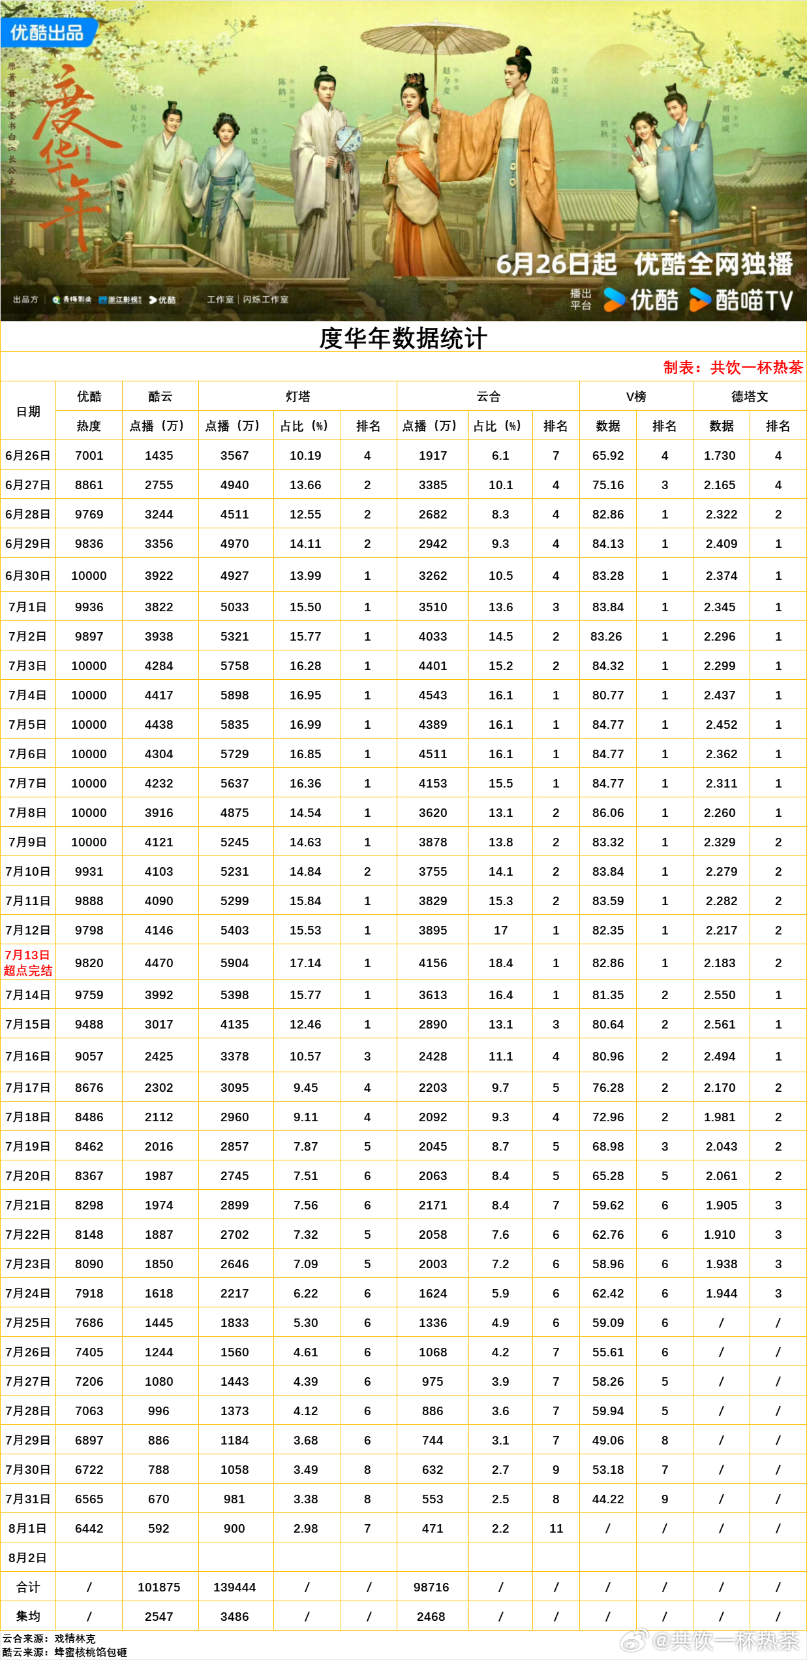Click the 青梅影业 producer logo
The height and width of the screenshot is (1660, 807).
(72, 300)
